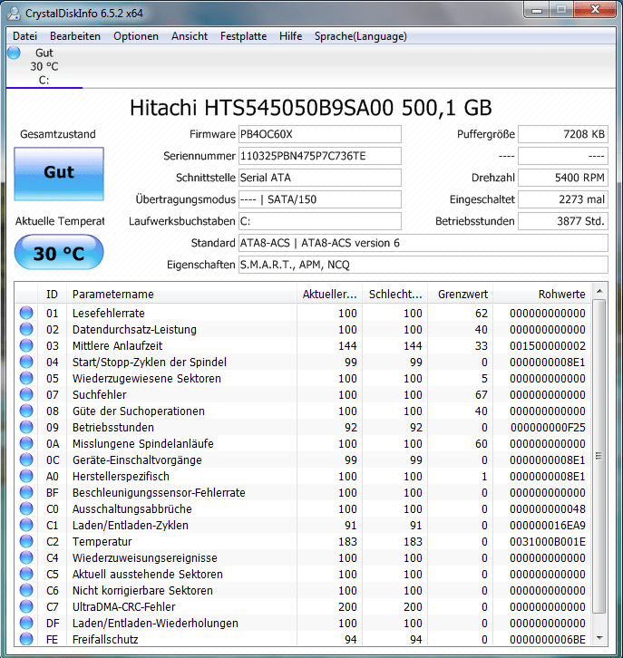Click the Firmware field PB4OC60X

(320, 134)
